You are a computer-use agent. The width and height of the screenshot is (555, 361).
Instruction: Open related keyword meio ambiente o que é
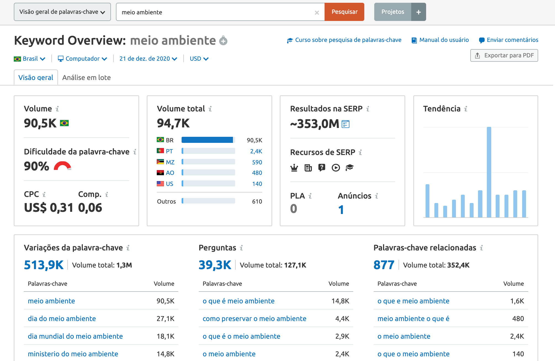[x=413, y=319]
